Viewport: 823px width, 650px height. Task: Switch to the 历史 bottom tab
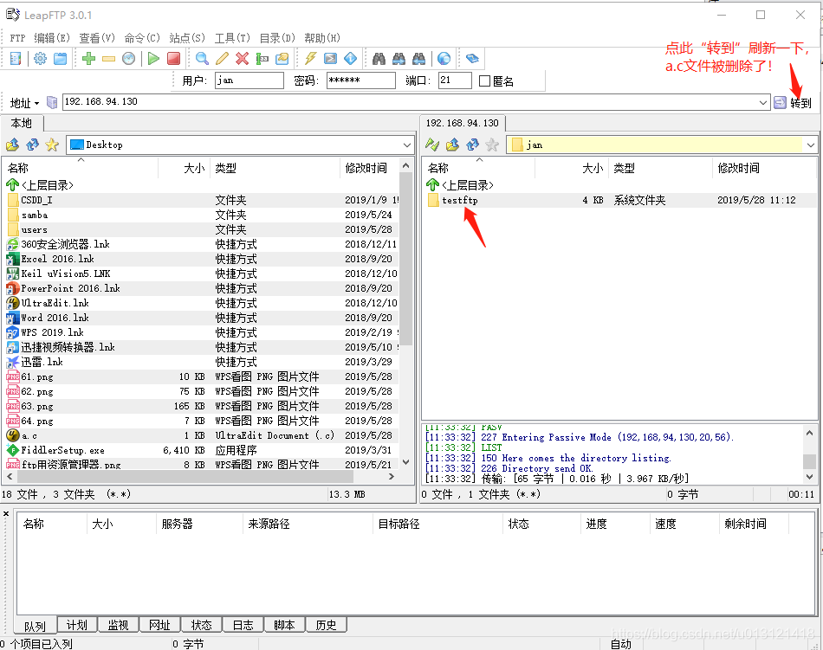click(326, 625)
